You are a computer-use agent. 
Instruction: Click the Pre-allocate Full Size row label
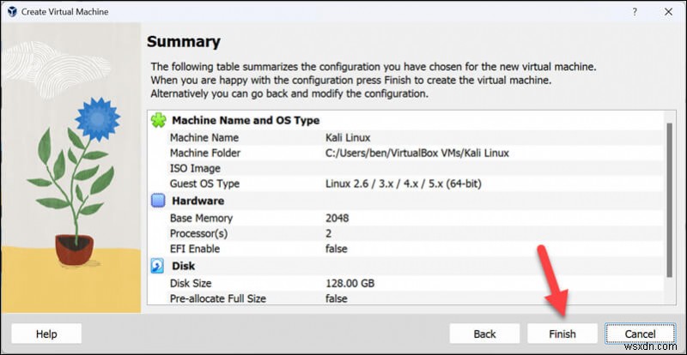pos(218,298)
